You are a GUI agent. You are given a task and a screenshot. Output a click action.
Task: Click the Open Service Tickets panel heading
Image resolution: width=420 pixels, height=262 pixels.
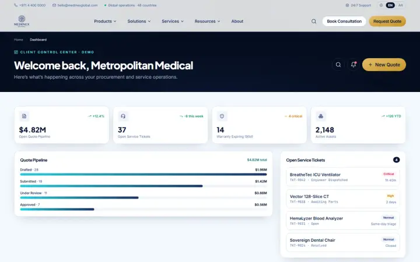[x=305, y=160]
